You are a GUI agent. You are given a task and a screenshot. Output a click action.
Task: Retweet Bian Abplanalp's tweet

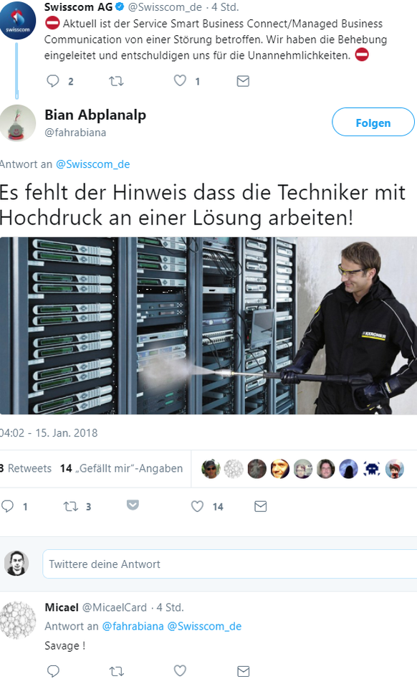(x=71, y=506)
